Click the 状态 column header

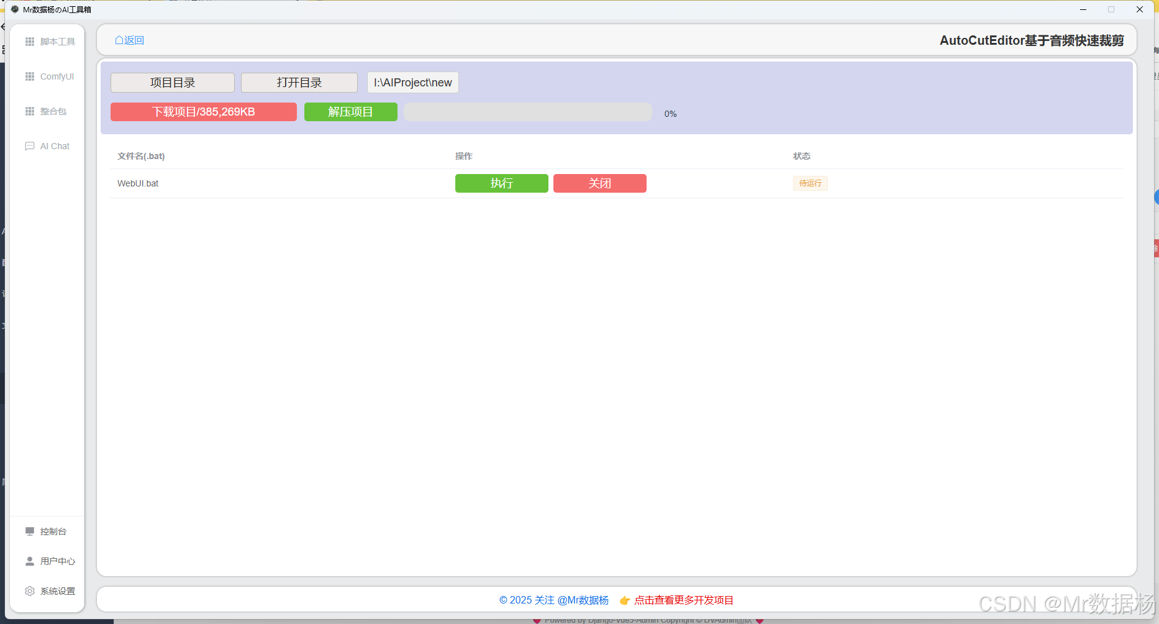tap(802, 156)
